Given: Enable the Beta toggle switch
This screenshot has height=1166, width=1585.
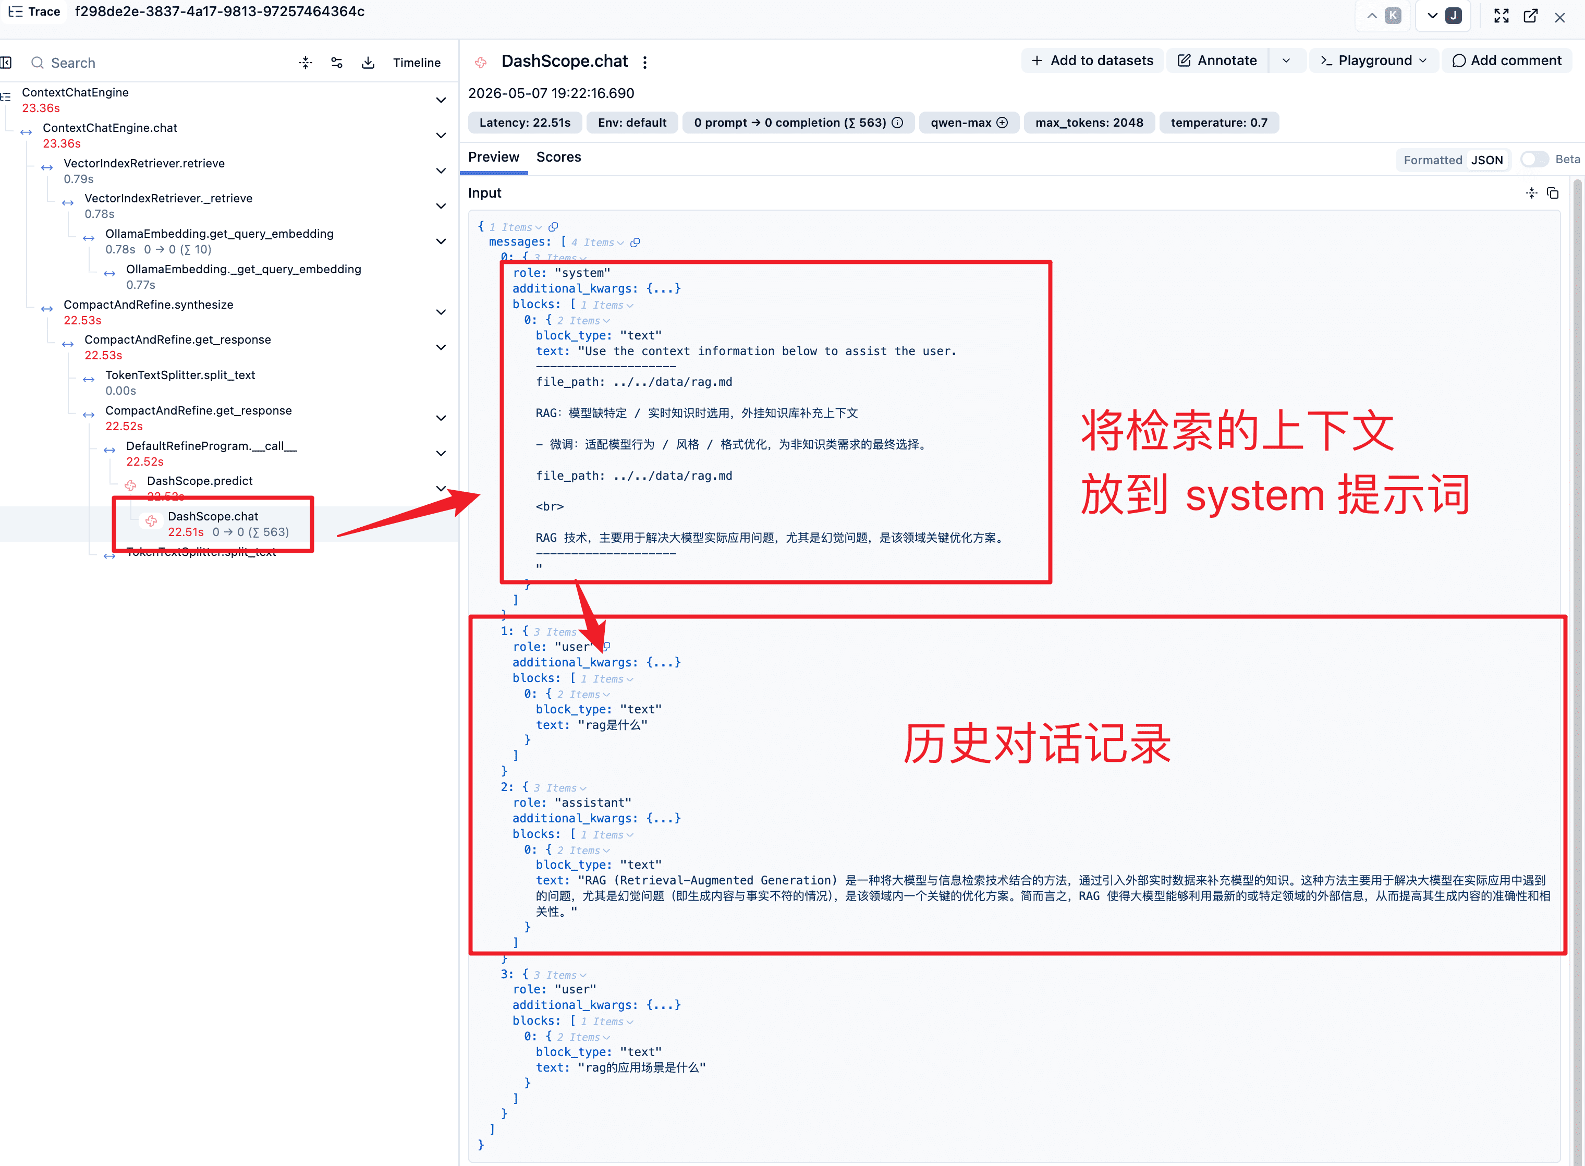Looking at the screenshot, I should [1534, 160].
